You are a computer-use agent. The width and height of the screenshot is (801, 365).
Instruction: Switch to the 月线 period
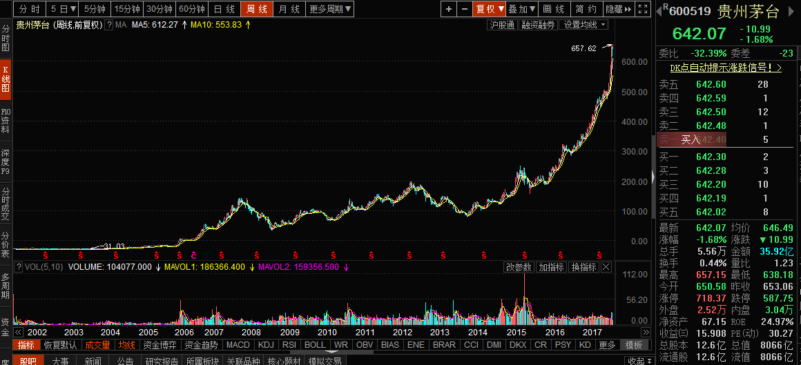(x=289, y=9)
